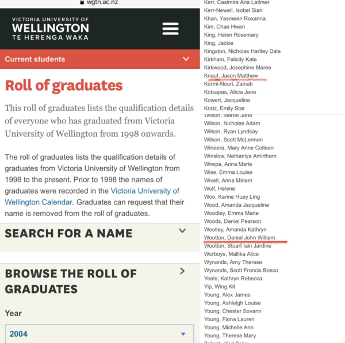Select the name Khan, Yasmeen Roxanna
The height and width of the screenshot is (343, 345).
pos(235,18)
